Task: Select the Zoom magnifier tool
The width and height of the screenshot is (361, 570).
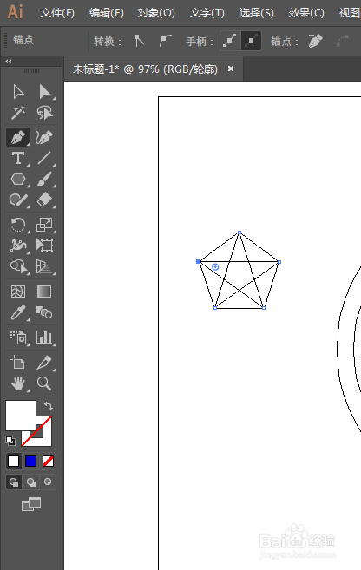Action: click(x=44, y=383)
